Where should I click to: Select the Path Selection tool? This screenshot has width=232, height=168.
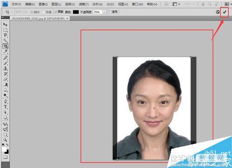5,112
